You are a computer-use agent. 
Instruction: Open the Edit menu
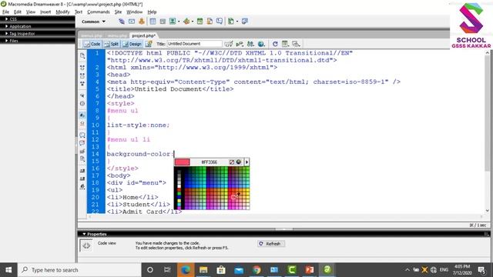click(18, 12)
